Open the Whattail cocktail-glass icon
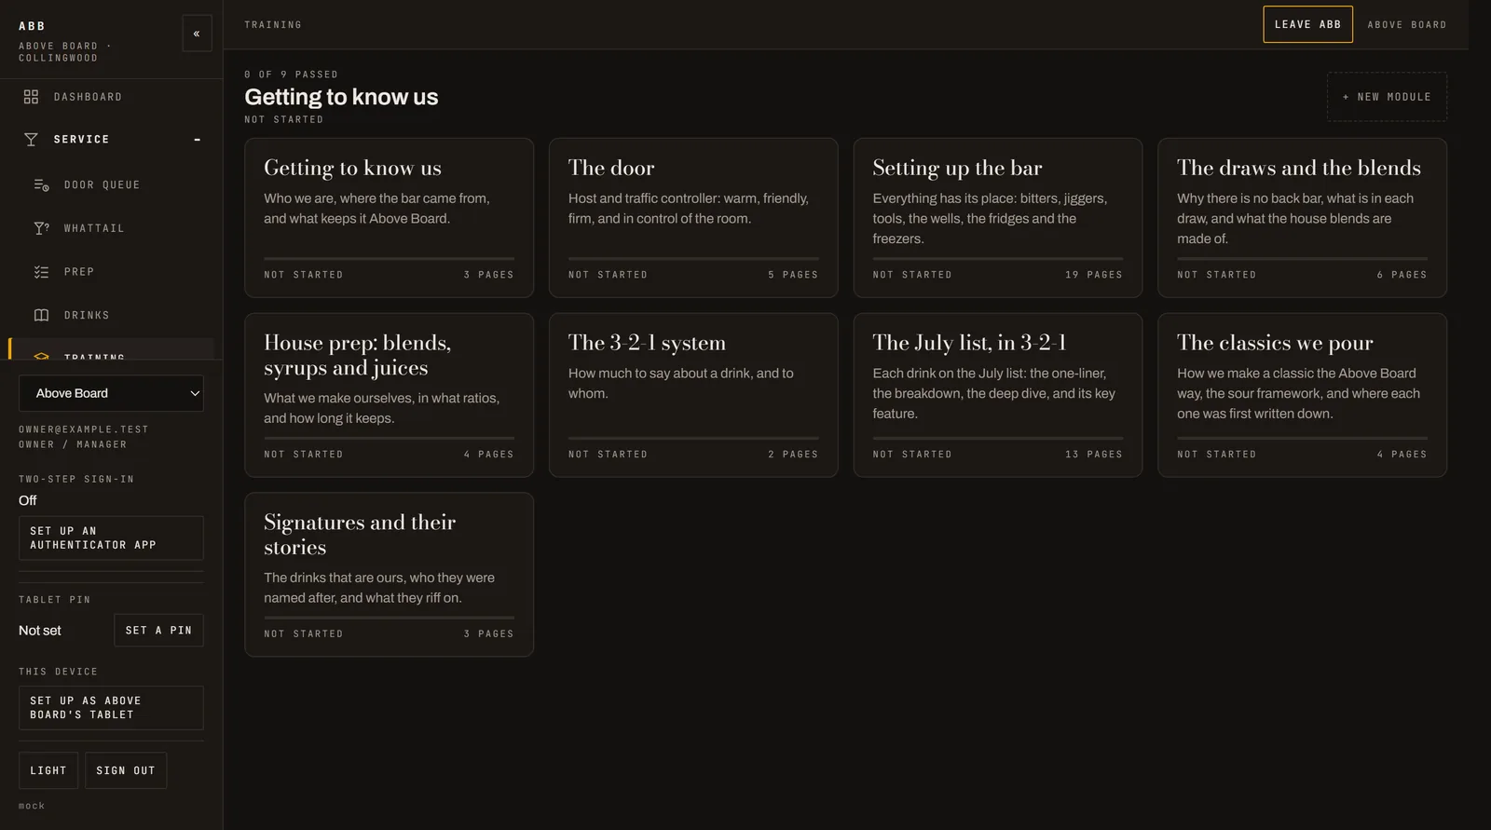1491x830 pixels. click(41, 228)
